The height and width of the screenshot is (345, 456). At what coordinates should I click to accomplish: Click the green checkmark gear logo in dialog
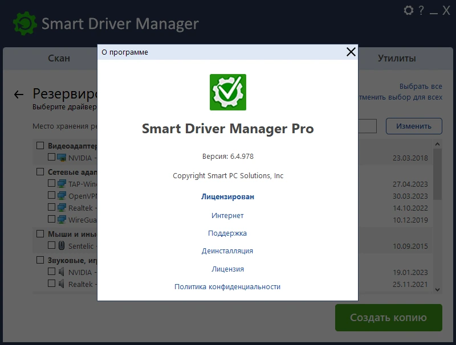(228, 92)
